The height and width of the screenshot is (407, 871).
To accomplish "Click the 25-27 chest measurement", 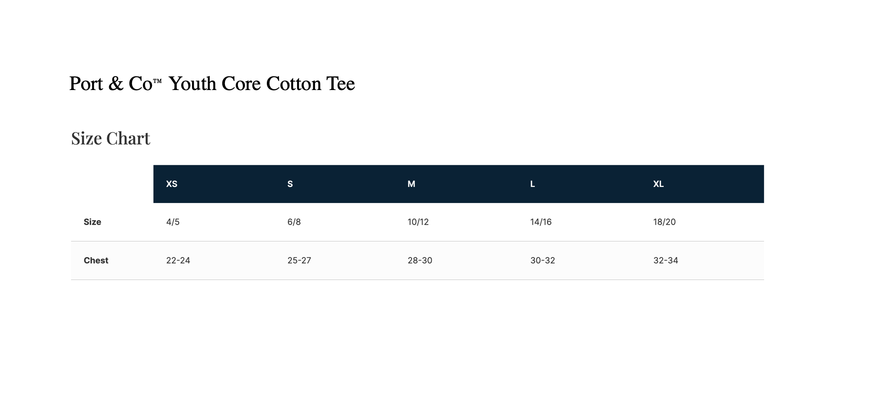I will click(299, 260).
